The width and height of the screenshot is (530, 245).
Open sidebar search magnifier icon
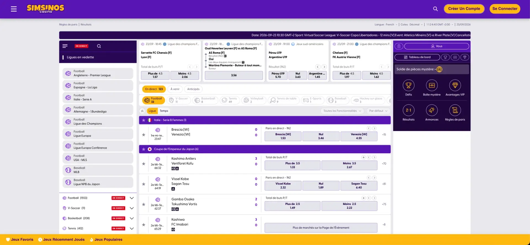(99, 46)
